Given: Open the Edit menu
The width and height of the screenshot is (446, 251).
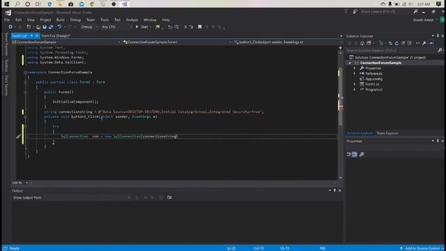Looking at the screenshot, I should [19, 20].
